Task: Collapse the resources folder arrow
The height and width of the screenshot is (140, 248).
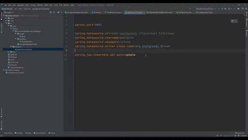Action: point(11,47)
